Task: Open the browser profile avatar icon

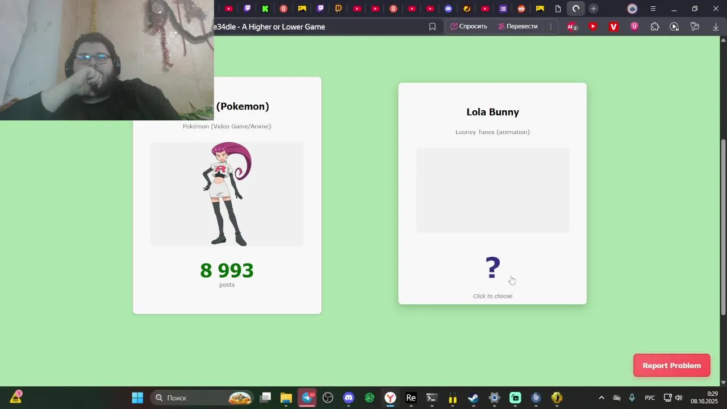Action: [x=632, y=9]
